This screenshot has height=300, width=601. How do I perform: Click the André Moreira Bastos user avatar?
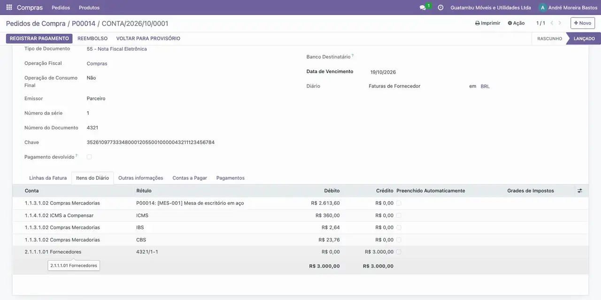coord(543,7)
